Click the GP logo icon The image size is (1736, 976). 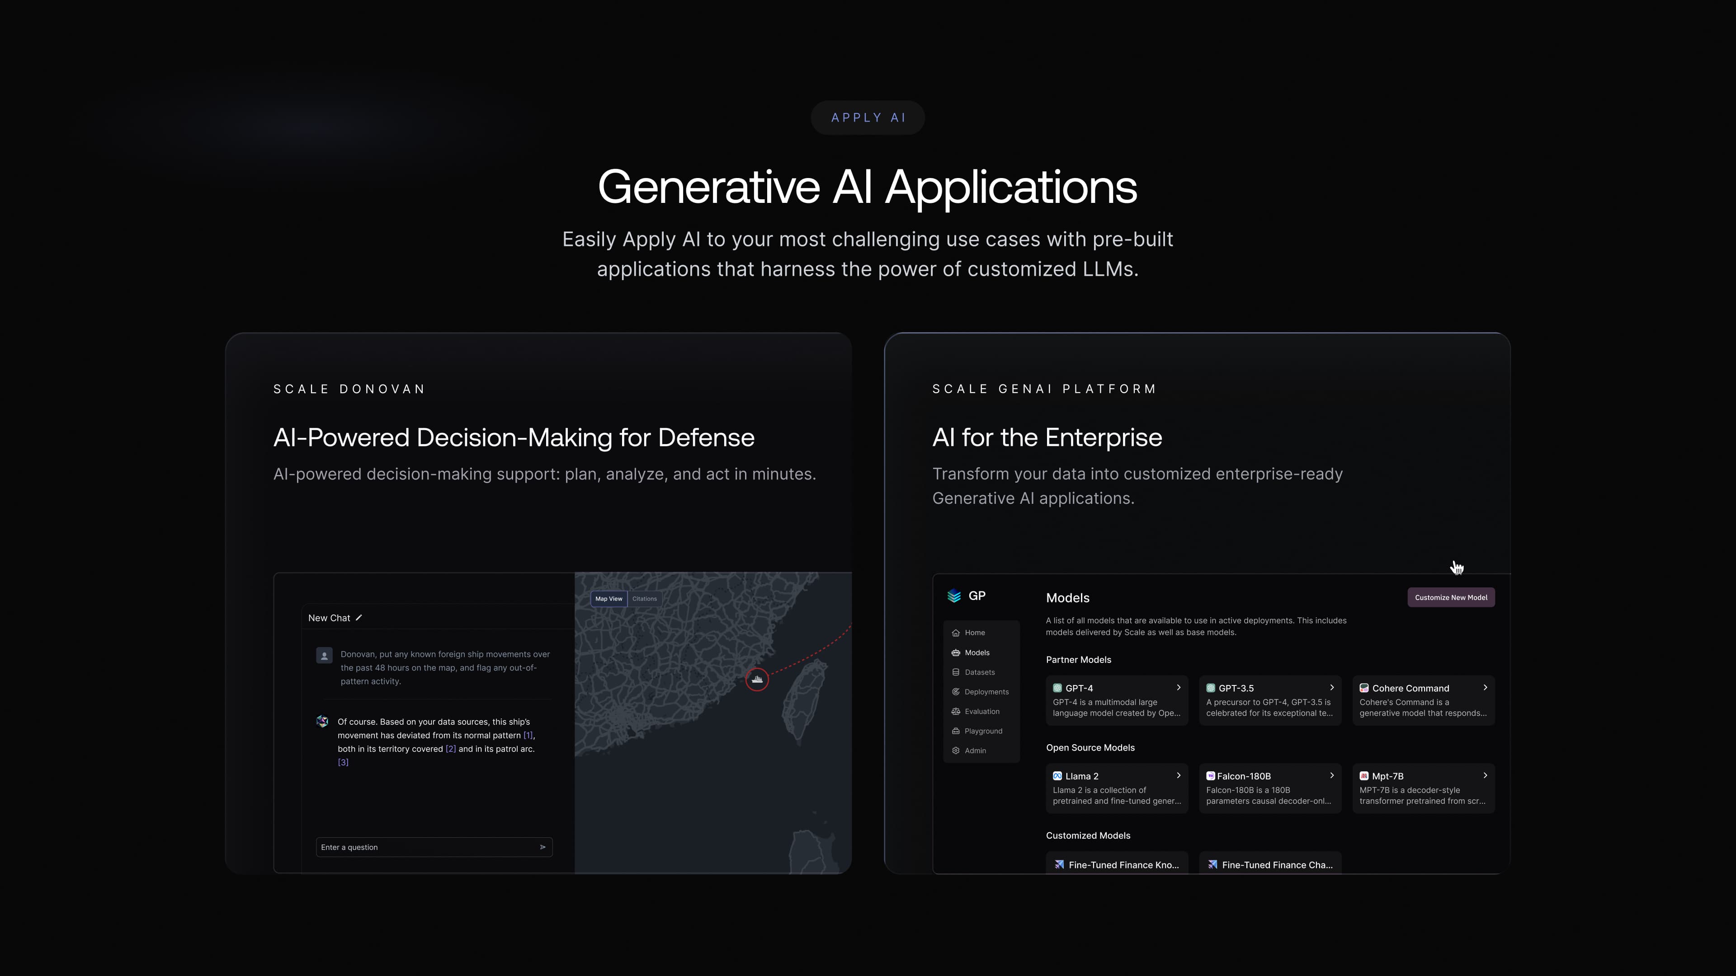pos(953,596)
